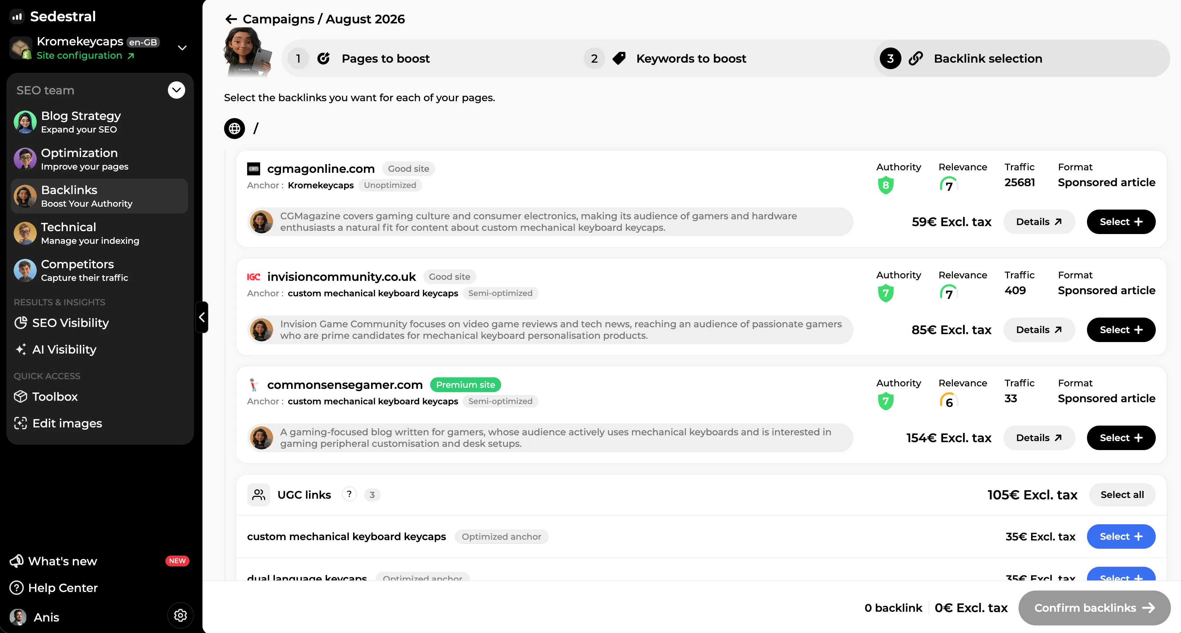Screen dimensions: 1181x633
Task: Click the Competitors agent avatar
Action: point(25,270)
